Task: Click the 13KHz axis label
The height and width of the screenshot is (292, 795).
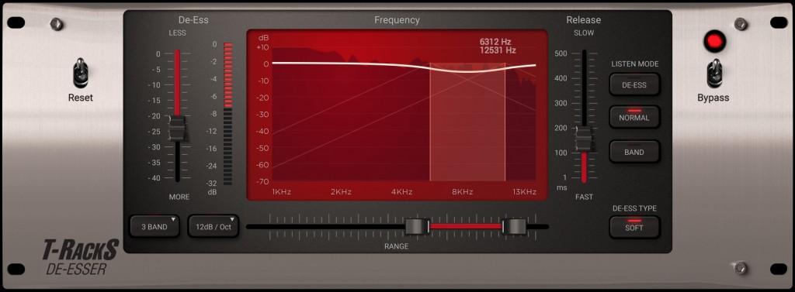Action: 524,192
